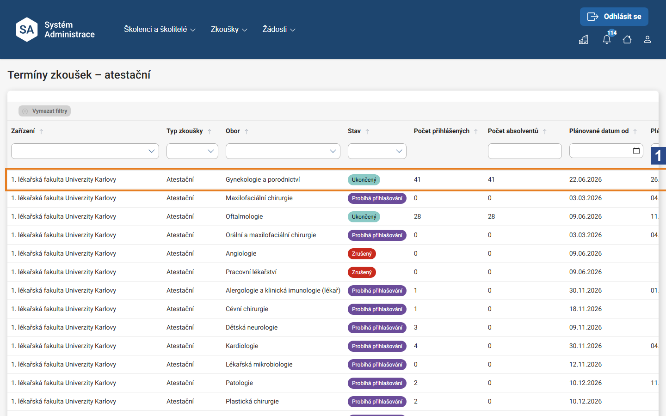Click the Plastická chirurgie cell
Image resolution: width=666 pixels, height=416 pixels.
coord(252,401)
